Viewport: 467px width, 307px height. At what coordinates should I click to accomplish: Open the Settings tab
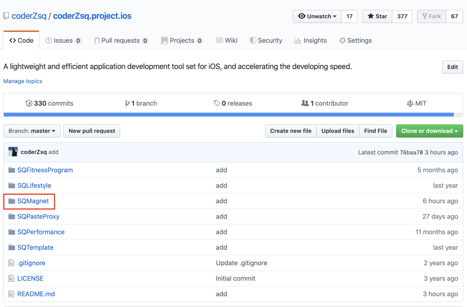tap(355, 40)
